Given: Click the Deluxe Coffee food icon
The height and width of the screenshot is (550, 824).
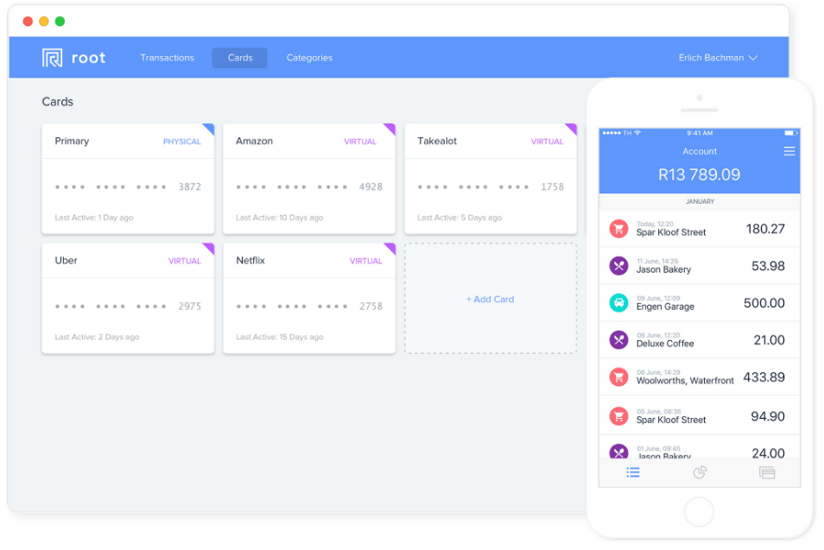Looking at the screenshot, I should pos(618,339).
